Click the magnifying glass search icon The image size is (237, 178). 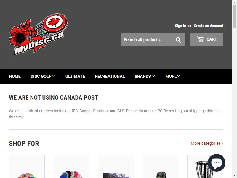coord(178,40)
